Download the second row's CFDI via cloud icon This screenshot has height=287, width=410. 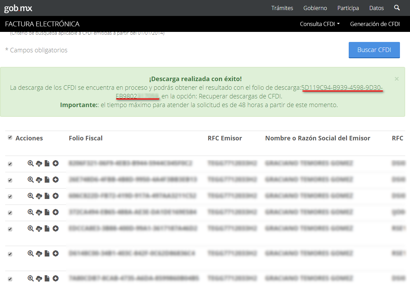pos(39,180)
